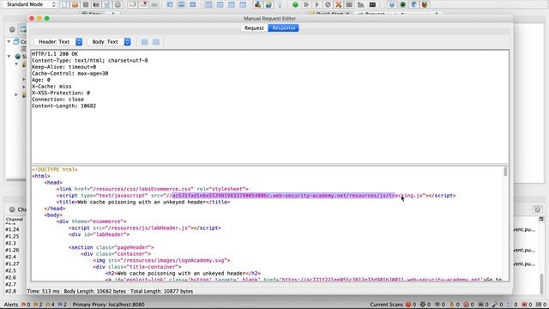Click the Current Scans label in status bar
Image resolution: width=549 pixels, height=309 pixels.
pyautogui.click(x=387, y=305)
